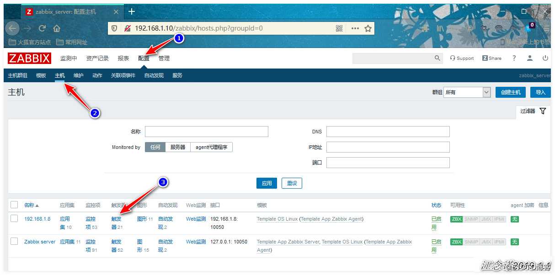Click the browser forward arrow
555x275 pixels.
(27, 28)
